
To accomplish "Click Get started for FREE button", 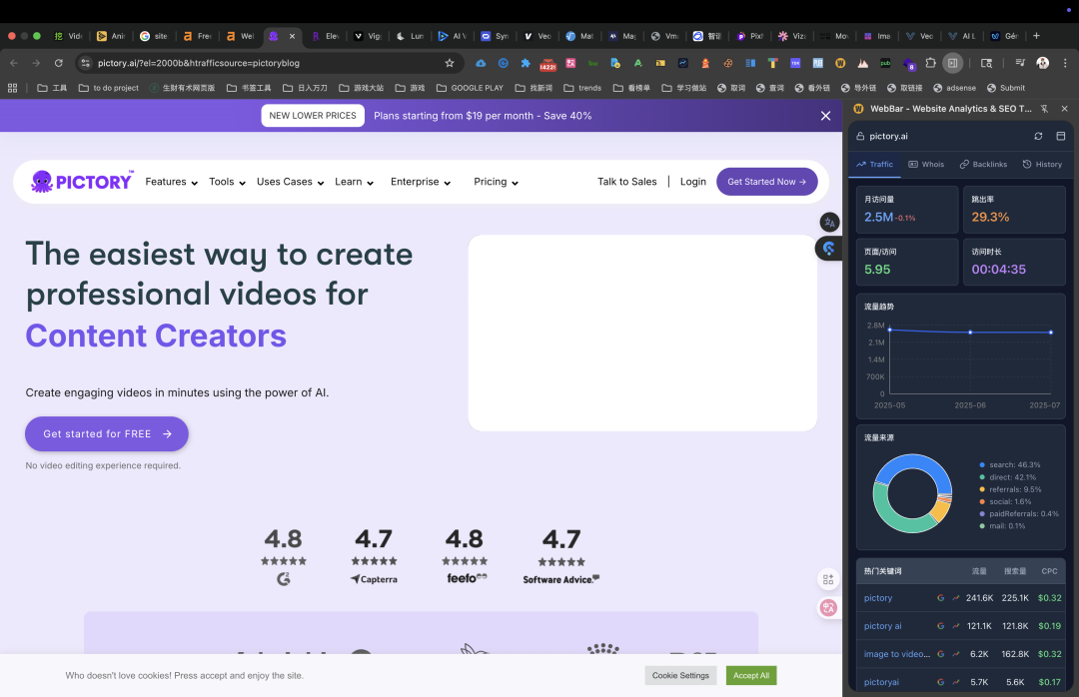I will pos(107,434).
